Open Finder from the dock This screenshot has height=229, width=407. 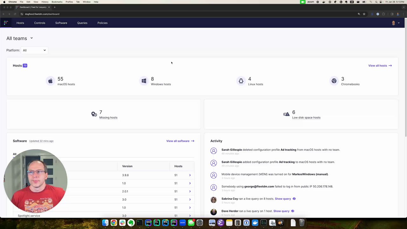(x=105, y=223)
